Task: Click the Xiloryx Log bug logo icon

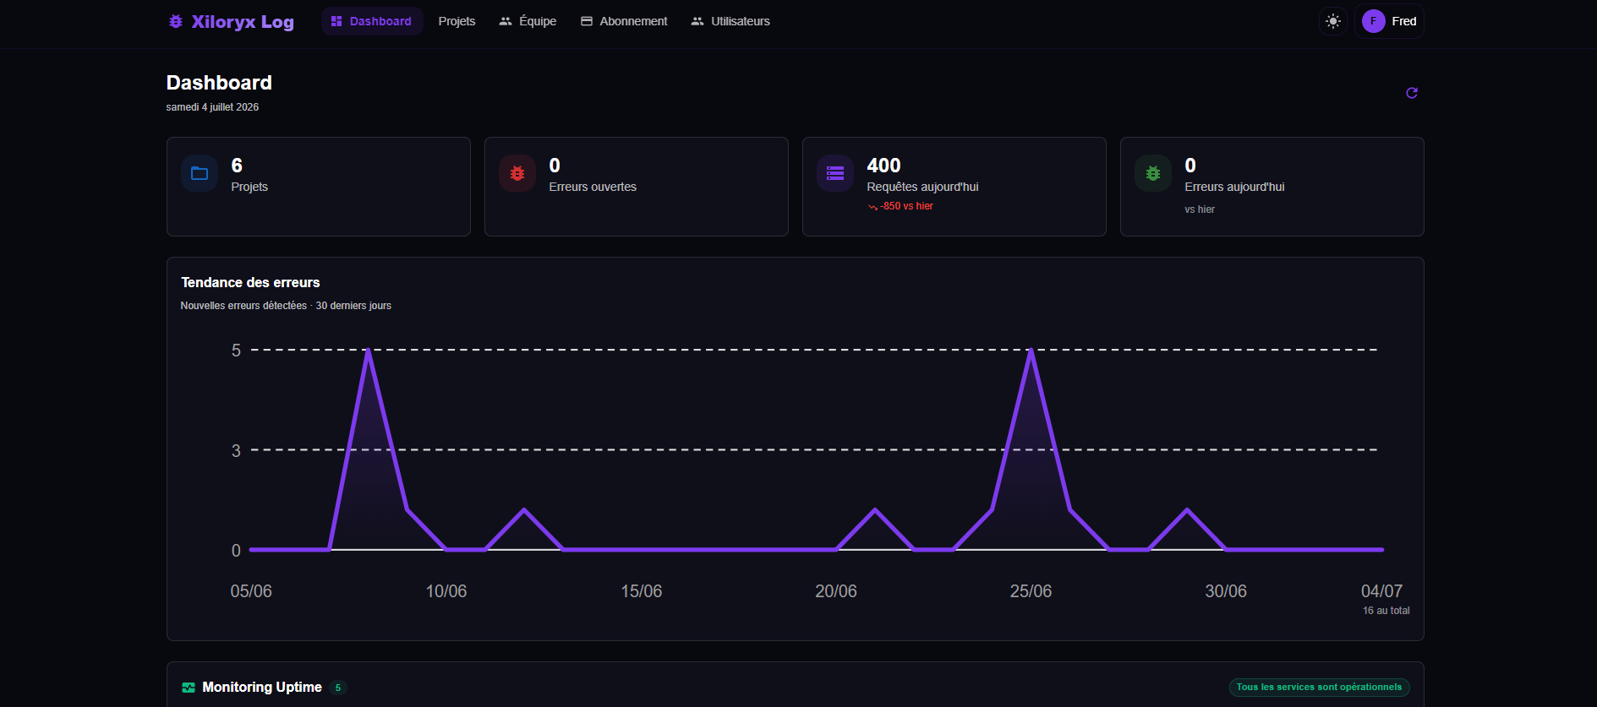Action: [176, 21]
